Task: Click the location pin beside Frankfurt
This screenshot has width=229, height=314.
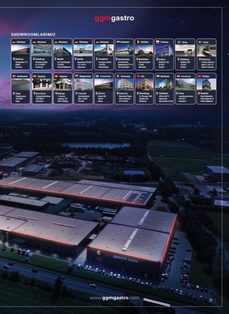Action: pos(97,59)
